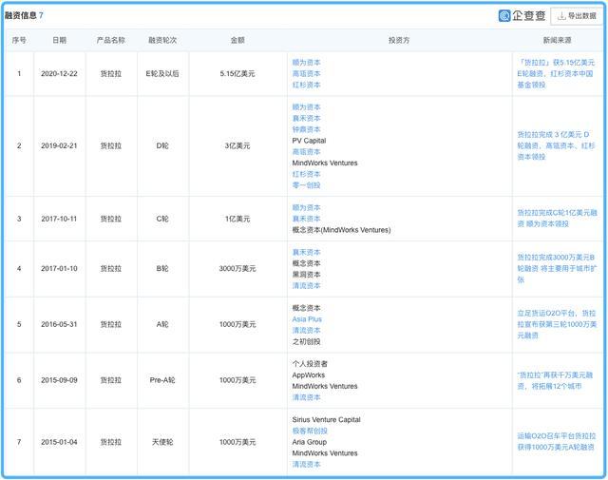The height and width of the screenshot is (480, 608).
Task: Open 高瓴资本 in the 2019-02-21 row
Action: pos(306,152)
